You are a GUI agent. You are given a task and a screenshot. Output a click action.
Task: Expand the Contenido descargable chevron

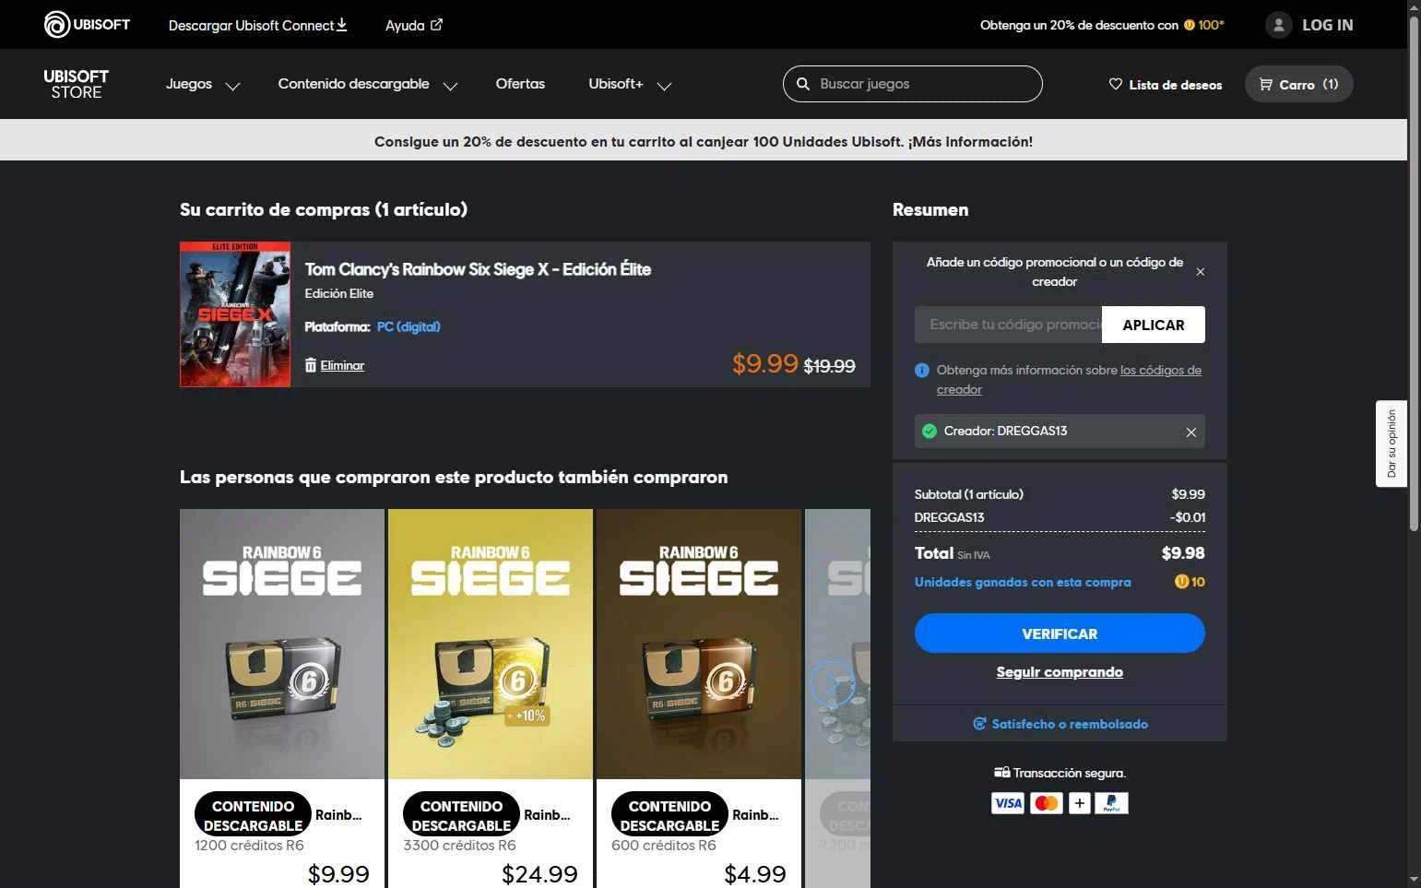450,86
